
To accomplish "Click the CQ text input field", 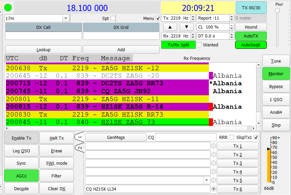I will (x=186, y=137).
